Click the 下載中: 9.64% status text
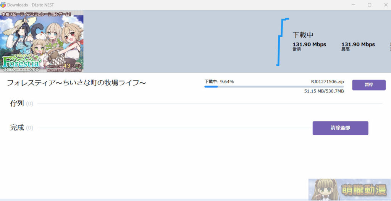The width and height of the screenshot is (391, 201). point(219,81)
